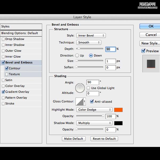Viewport: 160px width, 160px height.
Task: Tick the Inner Glow checkbox
Action: pyautogui.click(x=3, y=57)
